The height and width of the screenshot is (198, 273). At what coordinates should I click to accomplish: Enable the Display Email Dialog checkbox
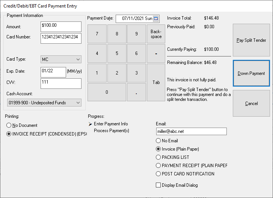pos(158,185)
